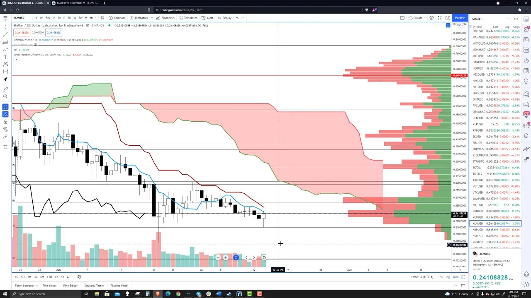Screen dimensions: 531x298
Task: Select MATICUSD in the watchlist
Action: (496, 43)
